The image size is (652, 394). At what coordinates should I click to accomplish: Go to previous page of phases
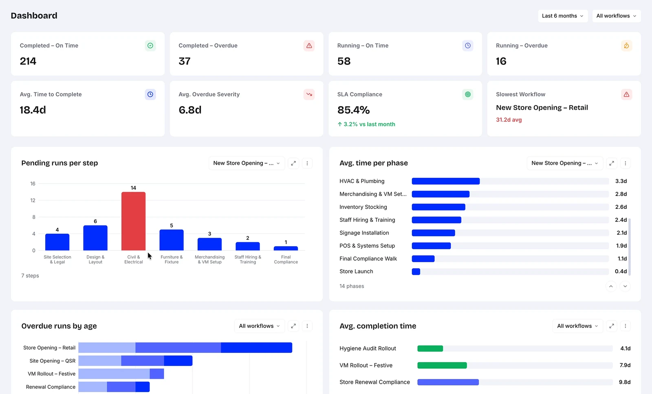pyautogui.click(x=611, y=286)
